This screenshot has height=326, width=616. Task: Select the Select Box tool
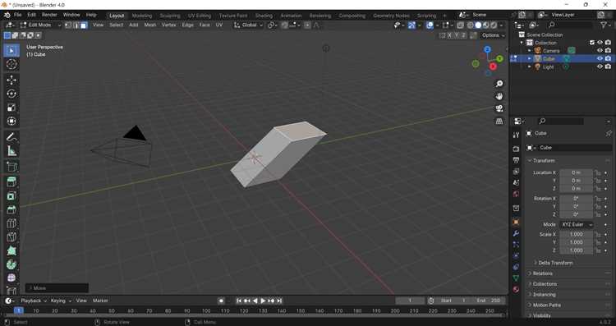click(11, 51)
